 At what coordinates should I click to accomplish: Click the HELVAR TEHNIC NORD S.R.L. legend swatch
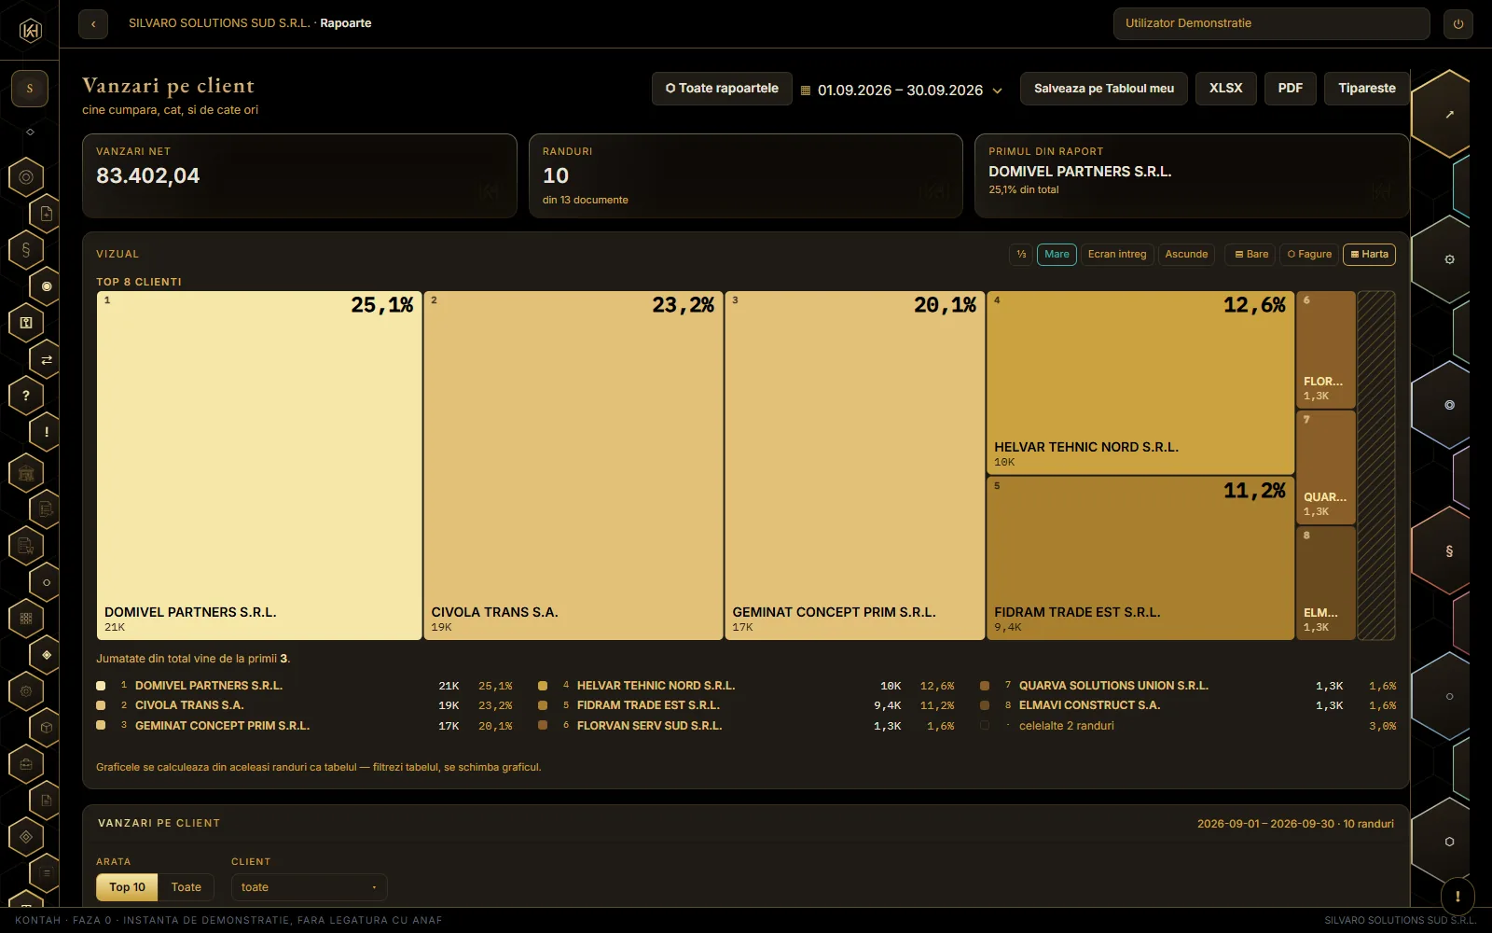point(543,686)
